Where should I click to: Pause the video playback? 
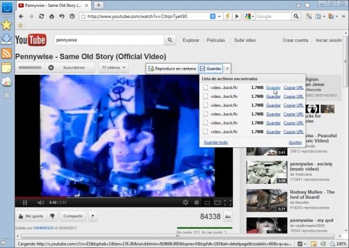(x=25, y=203)
